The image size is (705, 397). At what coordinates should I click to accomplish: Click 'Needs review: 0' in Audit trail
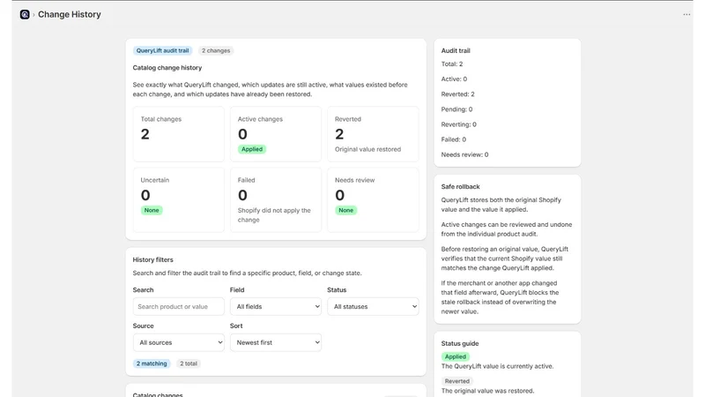(x=465, y=154)
